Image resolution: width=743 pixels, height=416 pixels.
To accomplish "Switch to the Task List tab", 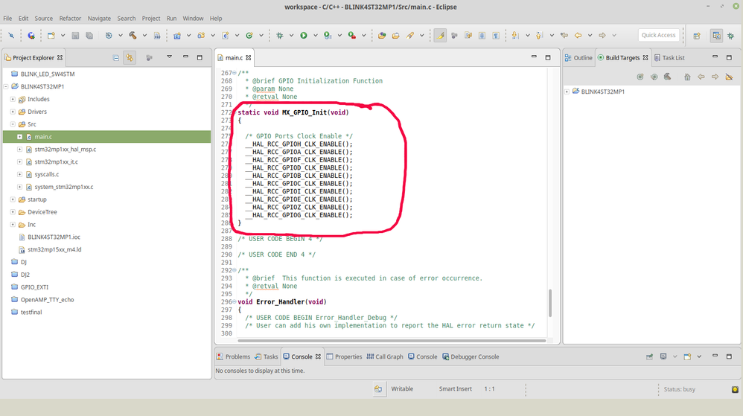I will click(669, 58).
